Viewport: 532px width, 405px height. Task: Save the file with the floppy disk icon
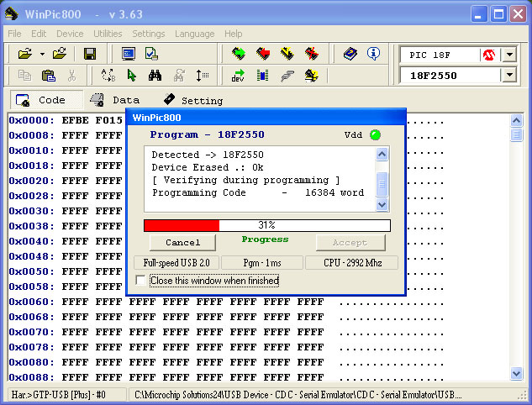coord(90,54)
